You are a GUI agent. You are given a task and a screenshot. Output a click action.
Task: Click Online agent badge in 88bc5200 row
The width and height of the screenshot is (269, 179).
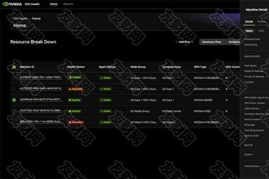pyautogui.click(x=105, y=122)
